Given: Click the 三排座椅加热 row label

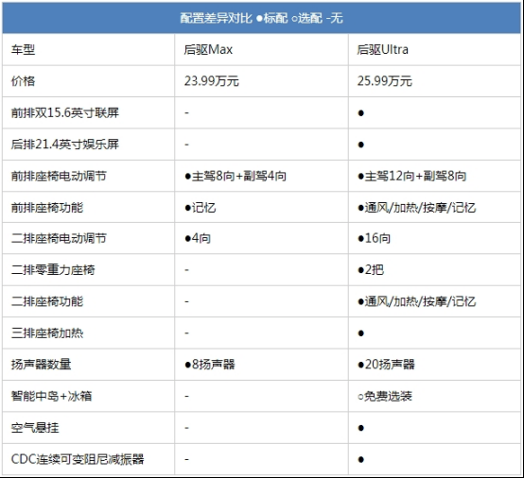Looking at the screenshot, I should click(47, 333).
